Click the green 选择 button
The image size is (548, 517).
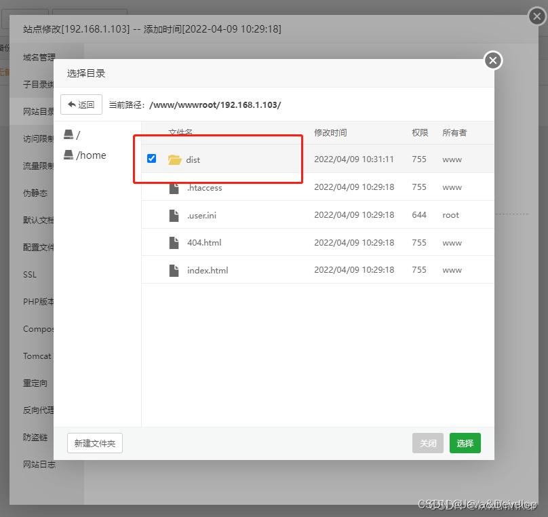[x=465, y=443]
